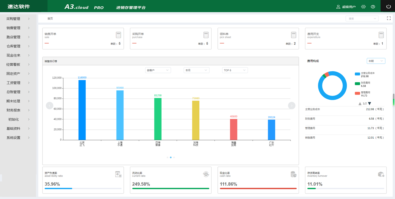Open the 本月 period dropdown
This screenshot has height=199, width=395.
[x=196, y=70]
